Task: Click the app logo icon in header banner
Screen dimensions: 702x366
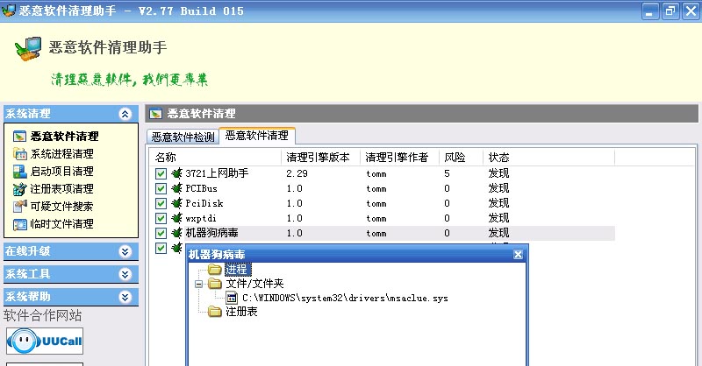Action: [28, 48]
